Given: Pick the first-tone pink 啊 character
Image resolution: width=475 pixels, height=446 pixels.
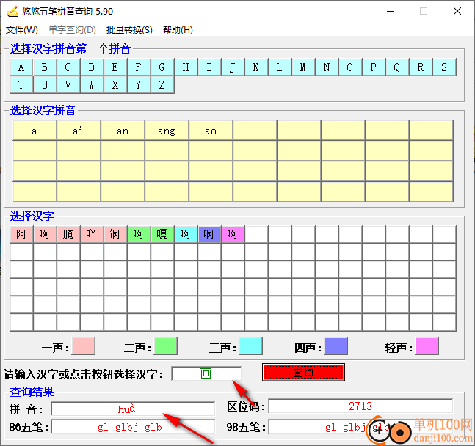Looking at the screenshot, I should coord(45,234).
